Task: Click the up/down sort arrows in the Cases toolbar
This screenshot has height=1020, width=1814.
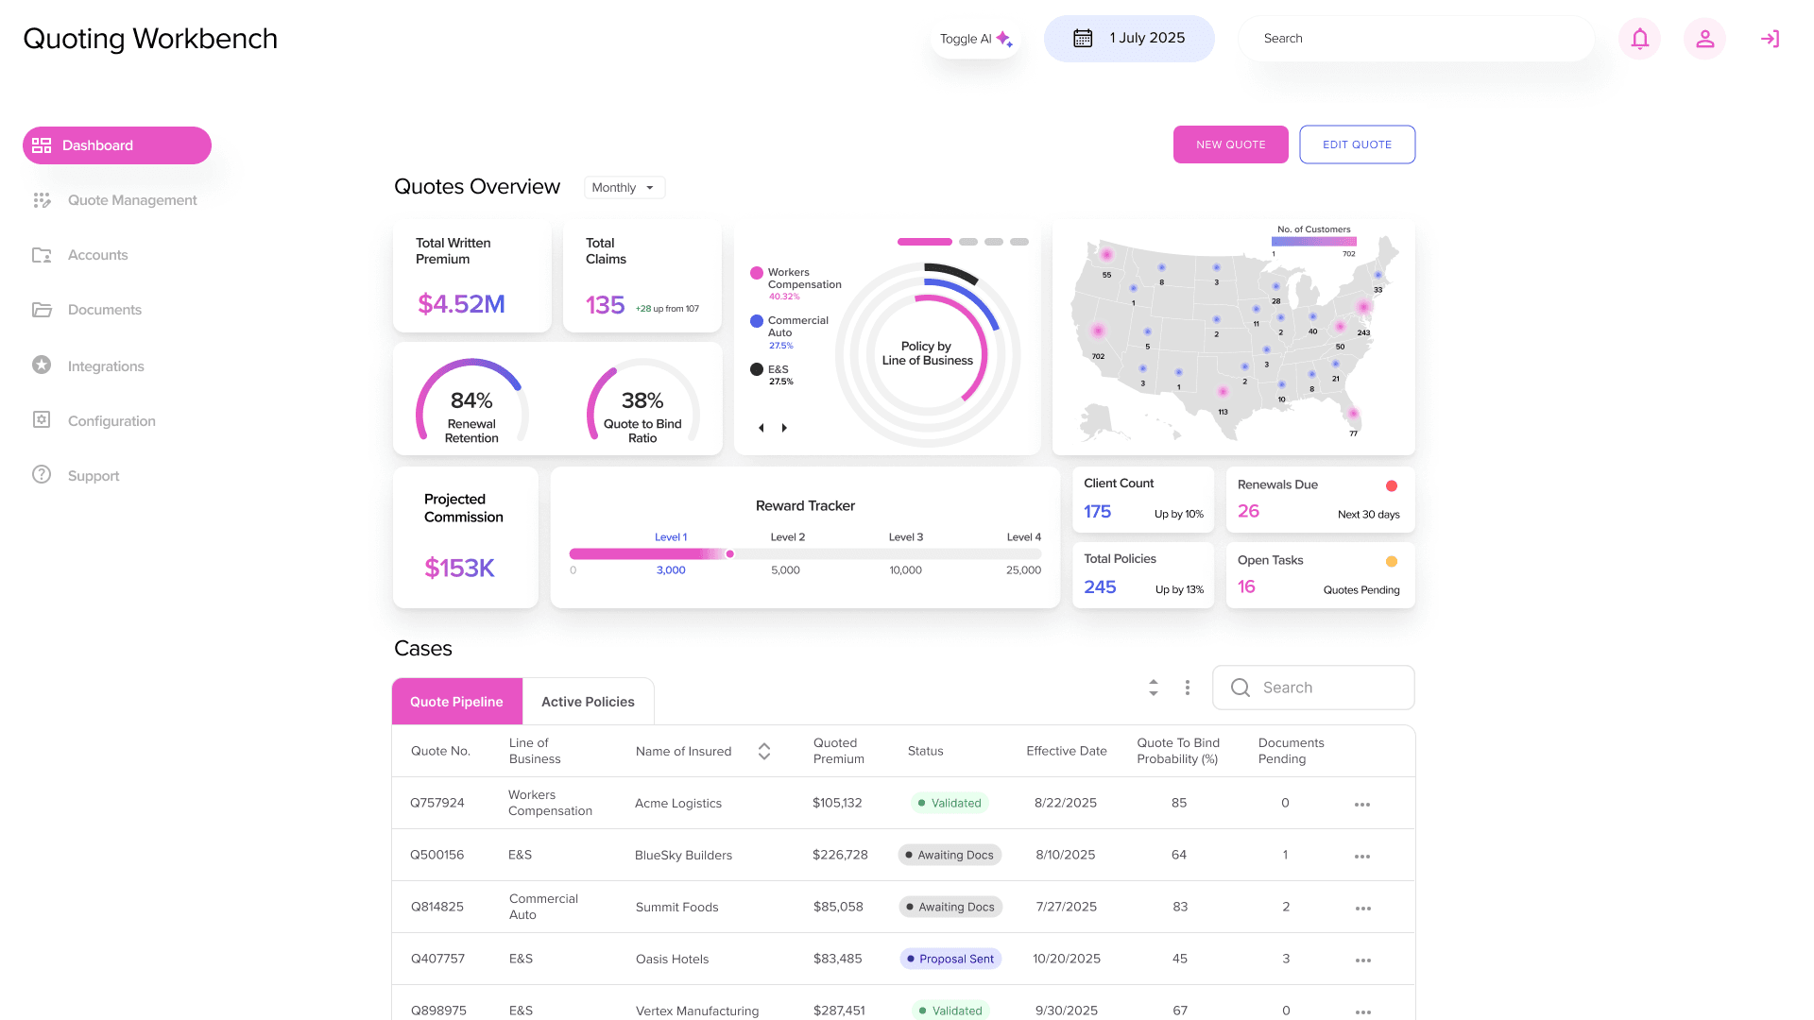Action: (x=1153, y=688)
